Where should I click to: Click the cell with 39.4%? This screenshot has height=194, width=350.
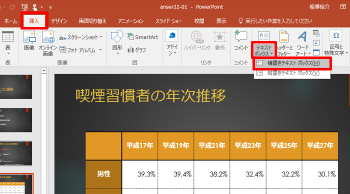(176, 174)
